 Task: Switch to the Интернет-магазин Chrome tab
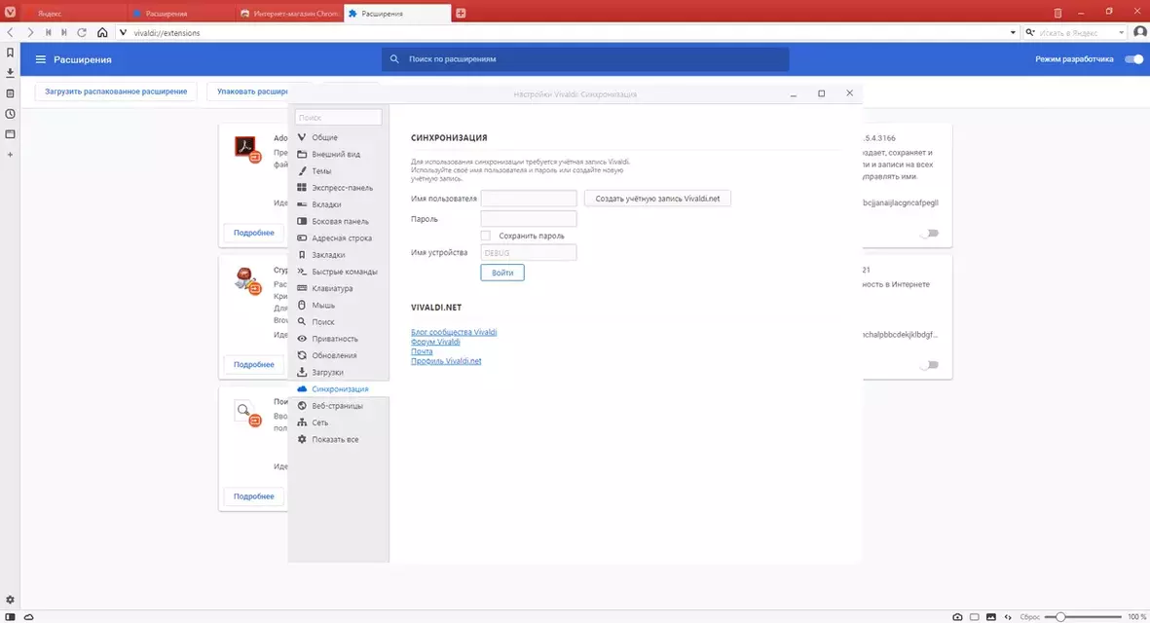(x=290, y=14)
